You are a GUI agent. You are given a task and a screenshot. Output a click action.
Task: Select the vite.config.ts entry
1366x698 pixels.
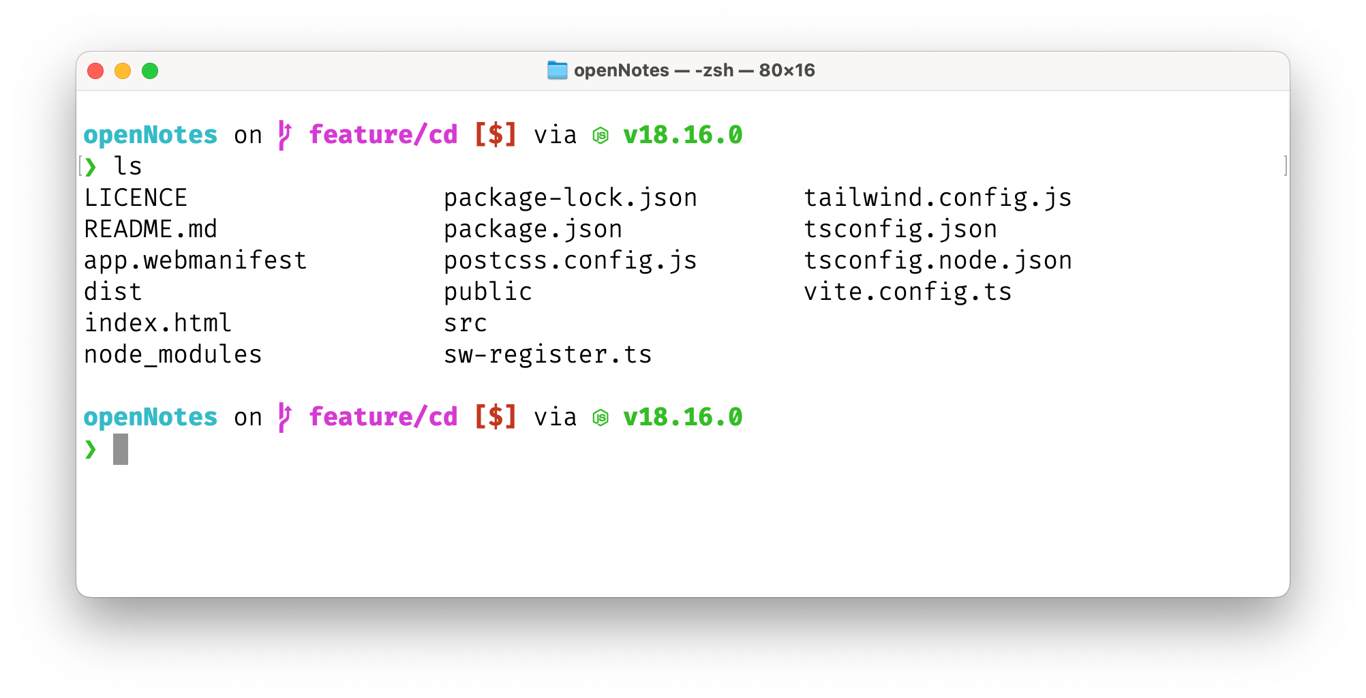pos(909,291)
